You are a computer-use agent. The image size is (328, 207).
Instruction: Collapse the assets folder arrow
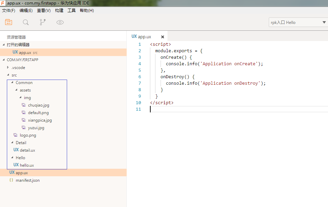point(16,90)
